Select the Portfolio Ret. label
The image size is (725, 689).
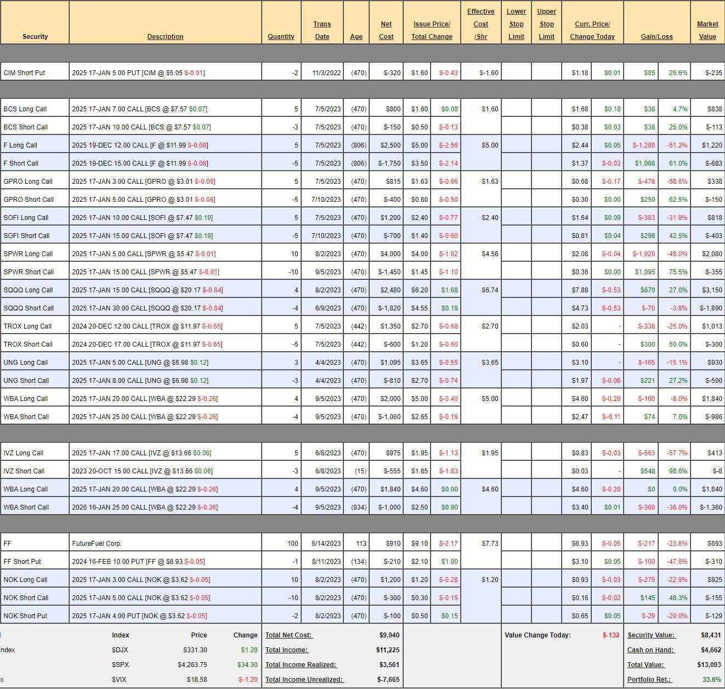(x=649, y=680)
